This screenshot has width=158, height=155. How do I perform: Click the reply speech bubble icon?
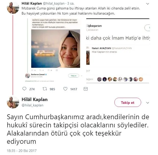click(x=24, y=89)
